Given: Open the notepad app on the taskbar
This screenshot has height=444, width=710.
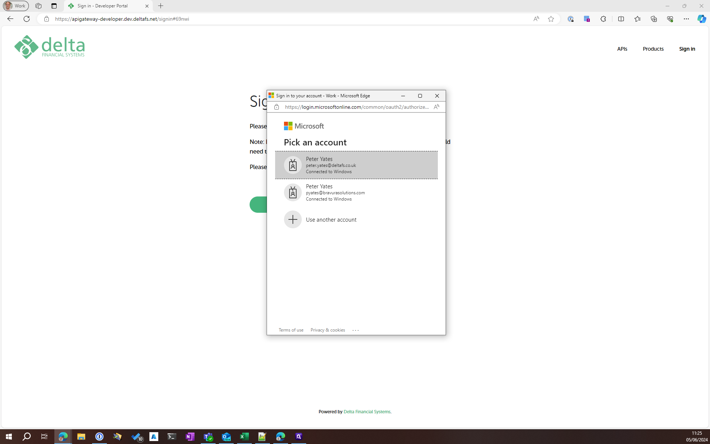Looking at the screenshot, I should click(262, 437).
